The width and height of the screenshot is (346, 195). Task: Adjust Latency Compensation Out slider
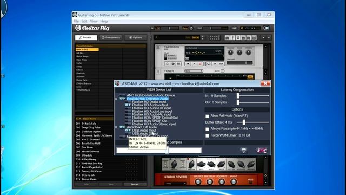[x=238, y=102]
